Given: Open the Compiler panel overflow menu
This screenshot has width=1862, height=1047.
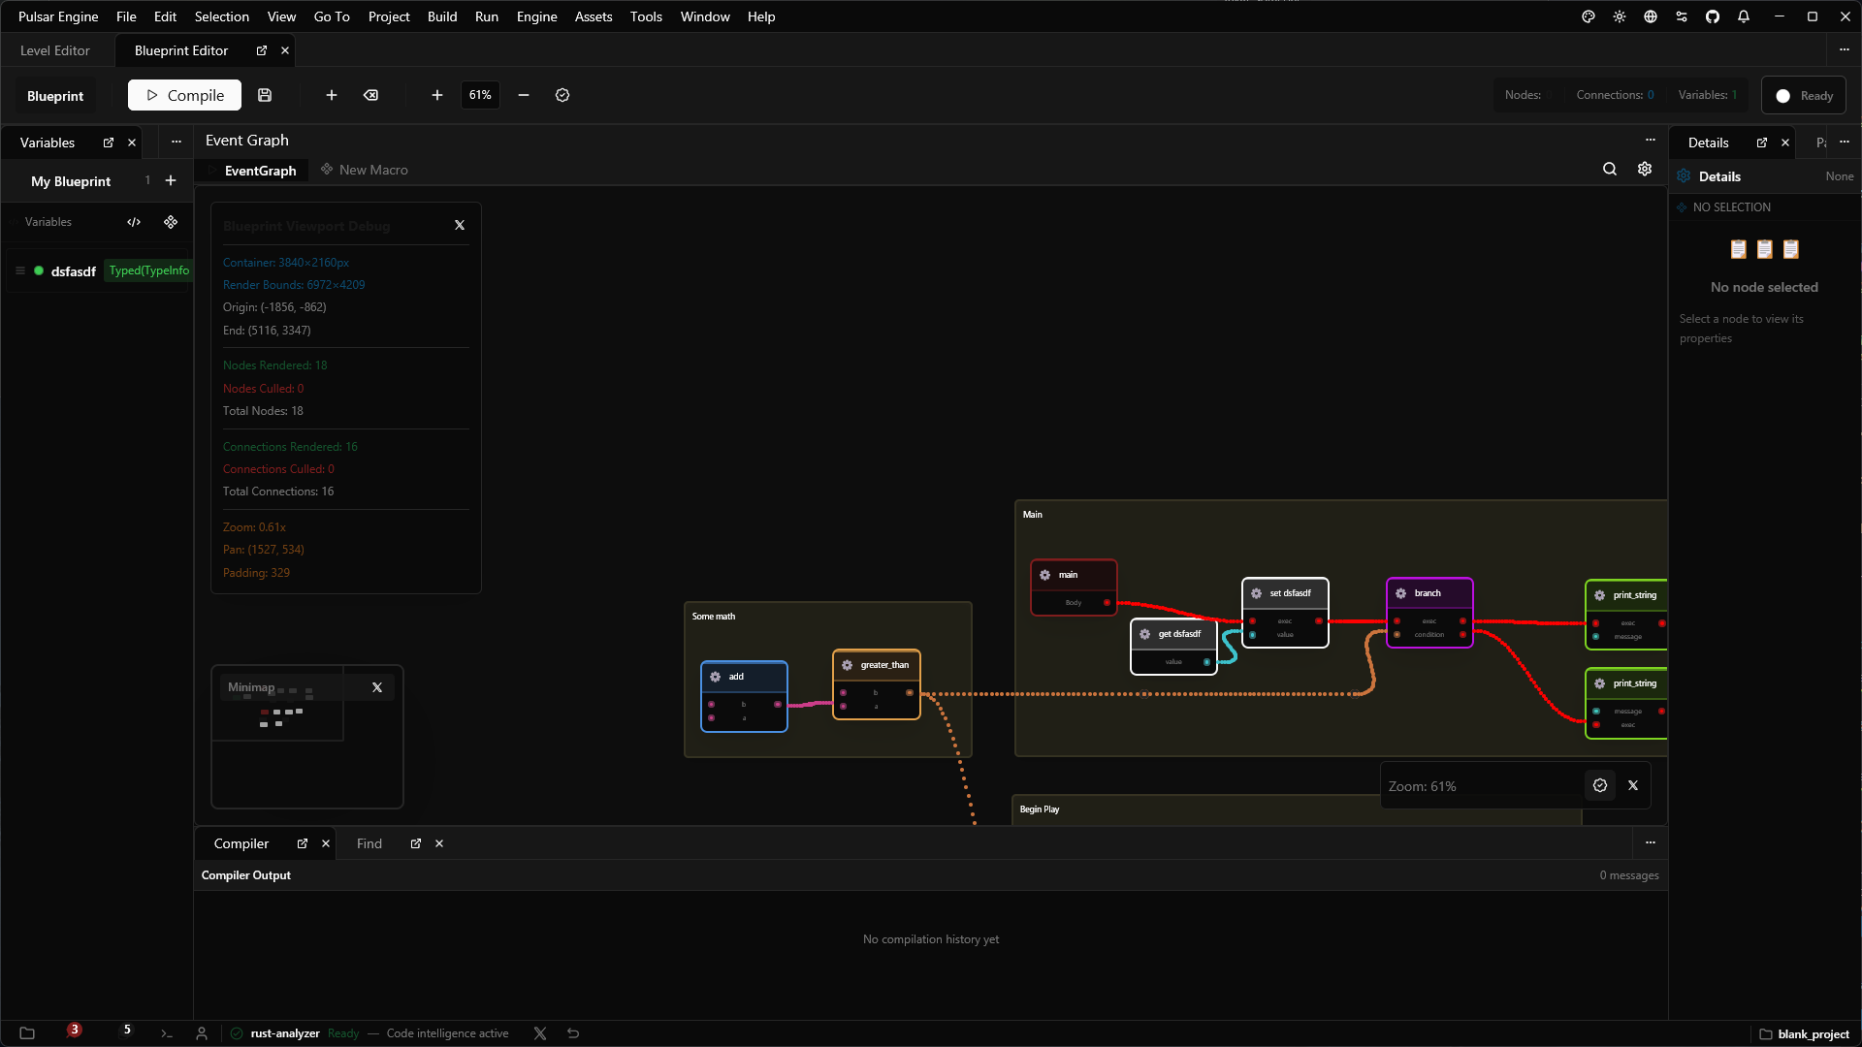Looking at the screenshot, I should (1650, 842).
